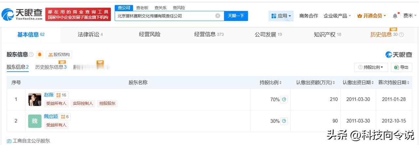Sort by 认缴出资额(万元) column header
419x145 pixels.
(315, 82)
